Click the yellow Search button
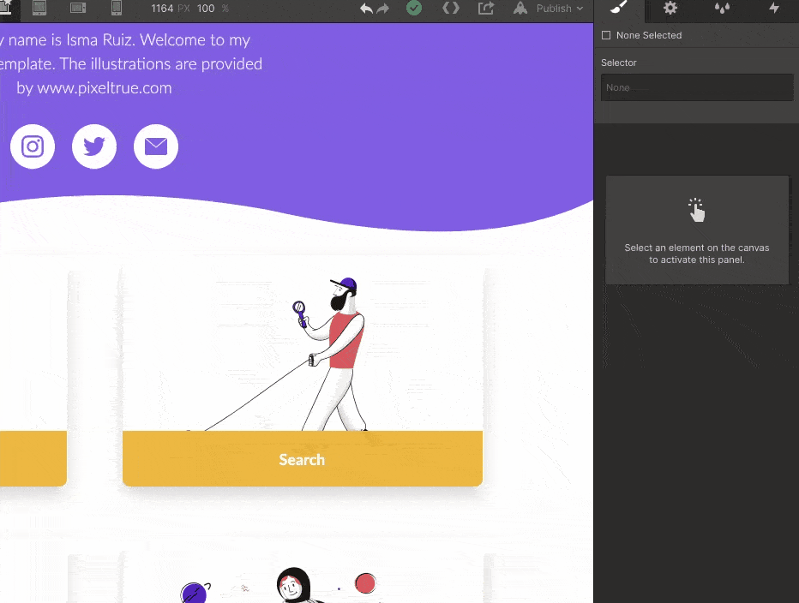Viewport: 799px width, 603px height. 302,459
